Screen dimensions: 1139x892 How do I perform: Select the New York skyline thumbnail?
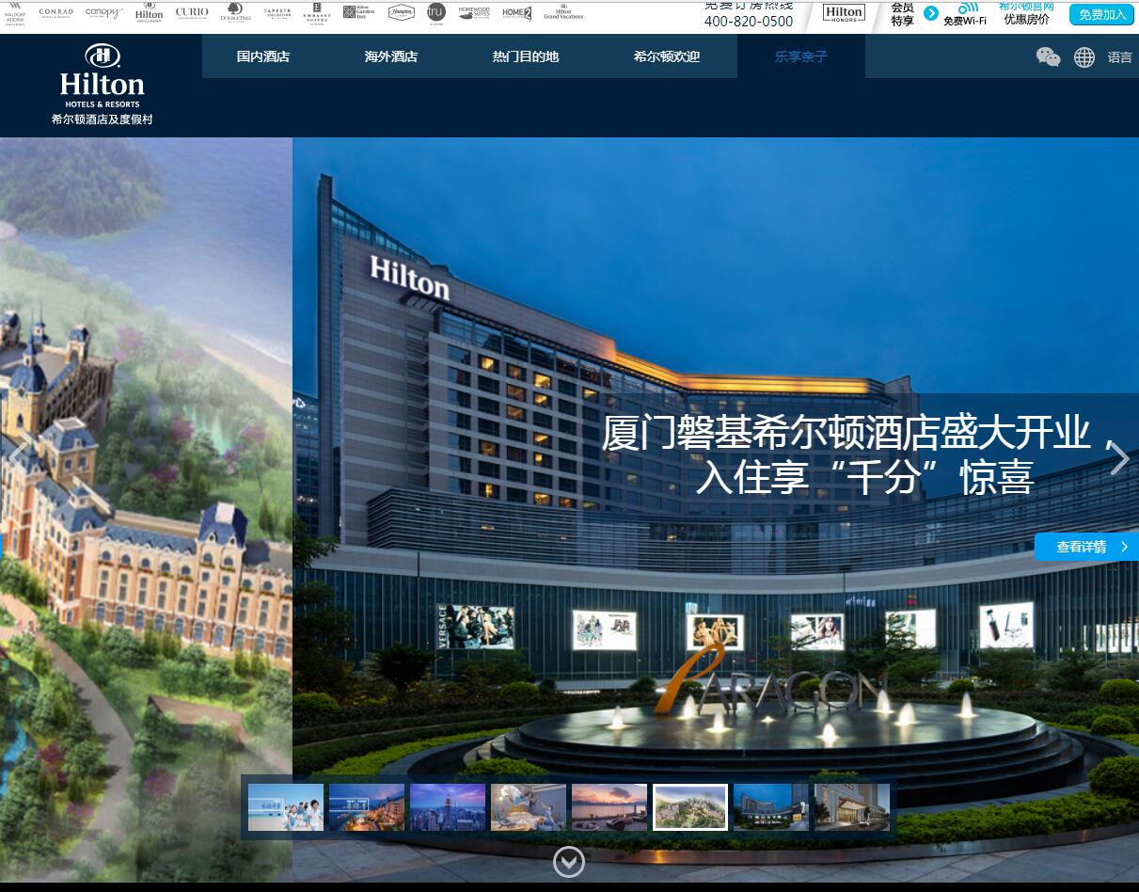tap(448, 807)
